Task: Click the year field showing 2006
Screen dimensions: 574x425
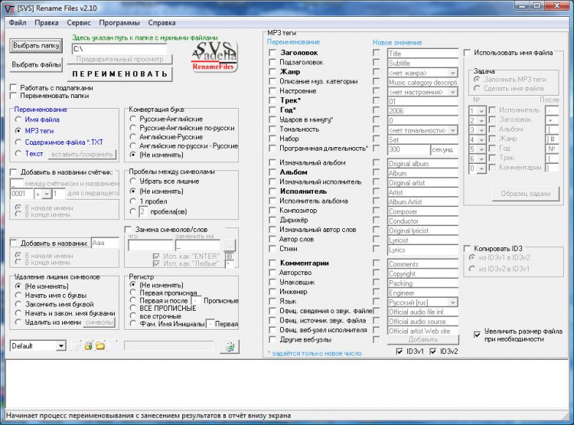Action: click(422, 110)
